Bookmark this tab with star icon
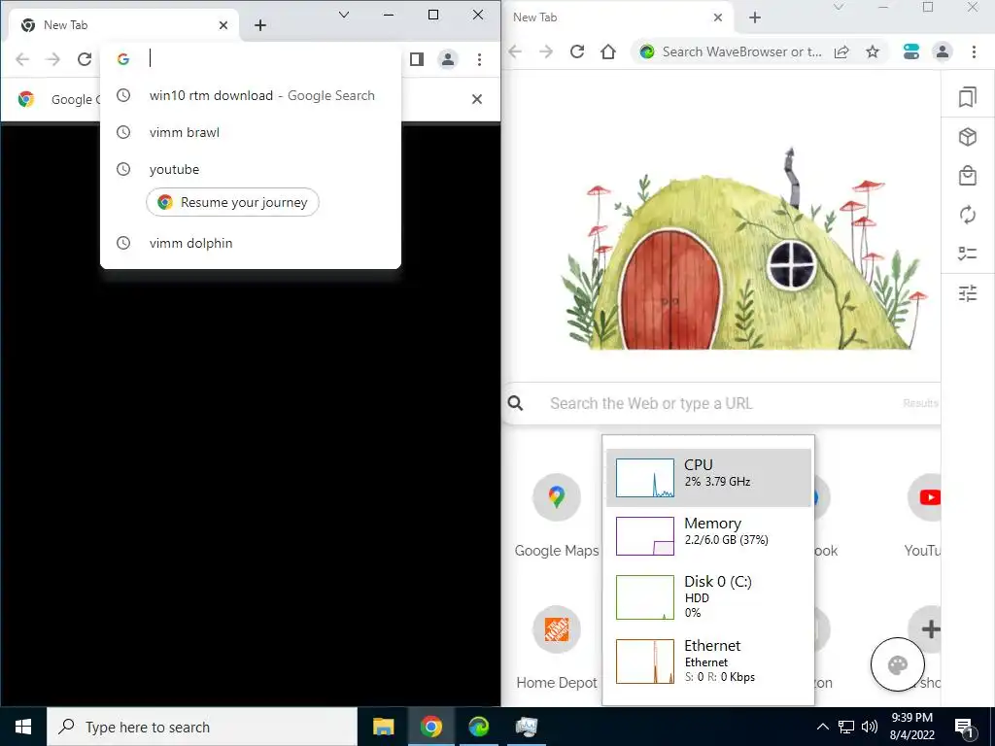The width and height of the screenshot is (995, 746). pyautogui.click(x=874, y=52)
